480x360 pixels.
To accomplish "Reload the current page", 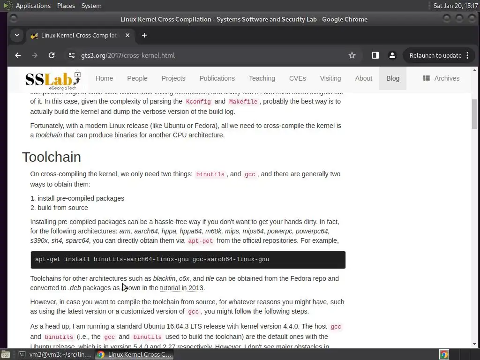I will 52,55.
